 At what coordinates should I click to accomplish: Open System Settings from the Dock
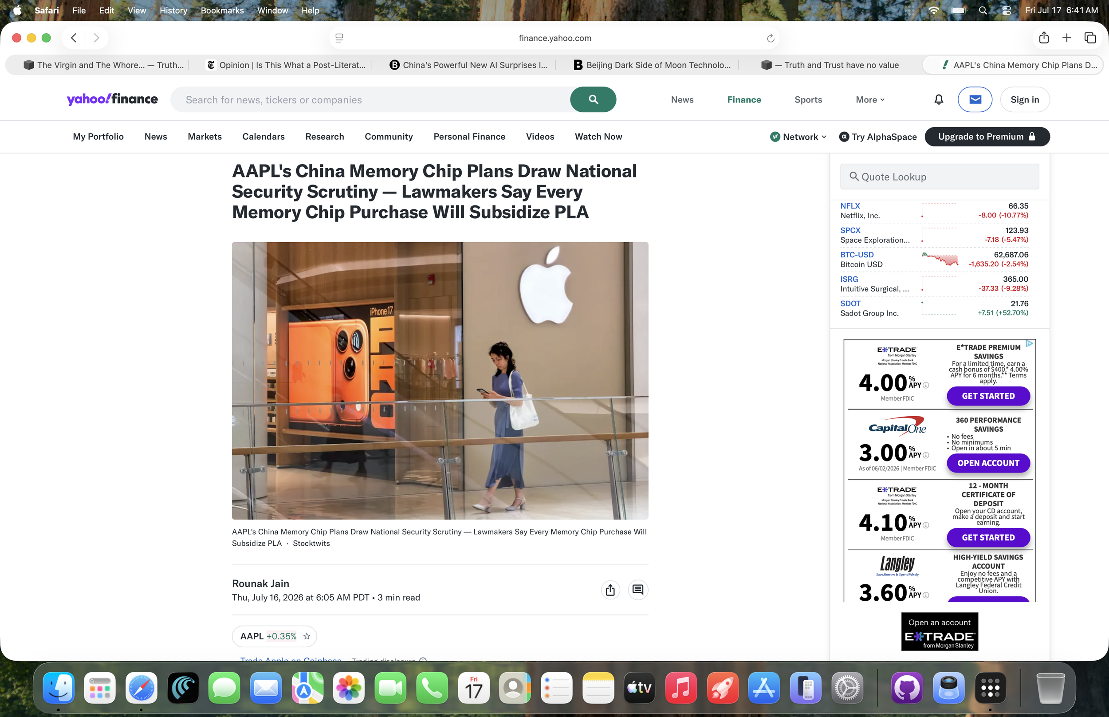point(847,688)
